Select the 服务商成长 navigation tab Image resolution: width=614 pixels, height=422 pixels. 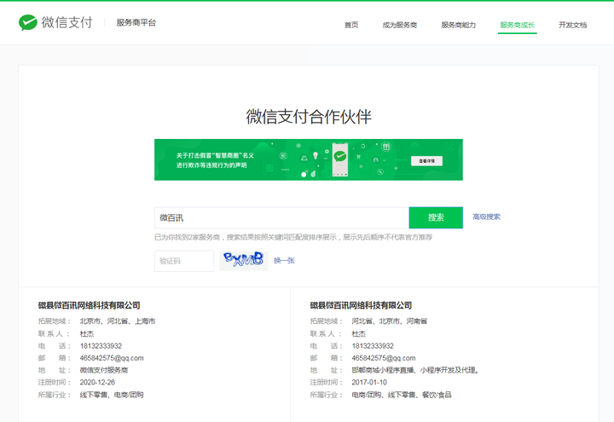(x=517, y=25)
